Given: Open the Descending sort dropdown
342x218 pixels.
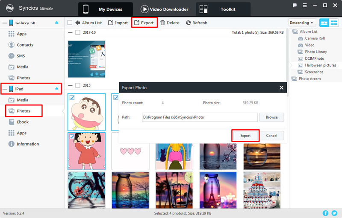Looking at the screenshot, I should [302, 23].
